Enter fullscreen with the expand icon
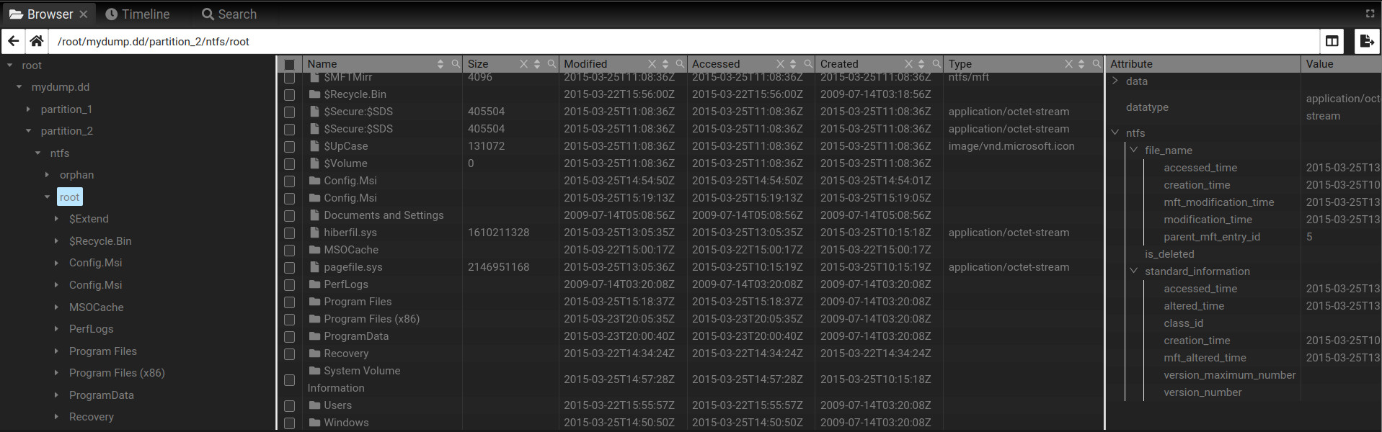Screen dimensions: 1382x432 pyautogui.click(x=1370, y=14)
